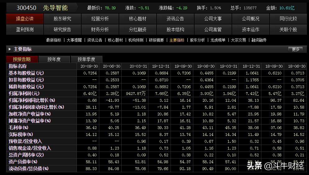
Task: Open 分红融资 tab
Action: pos(138,30)
